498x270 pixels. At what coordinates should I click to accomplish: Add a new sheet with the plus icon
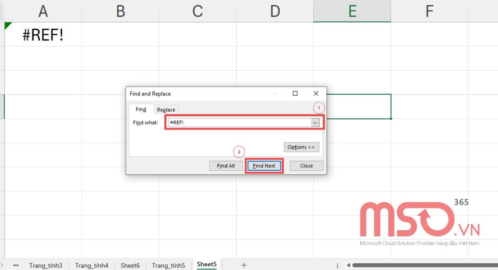244,265
